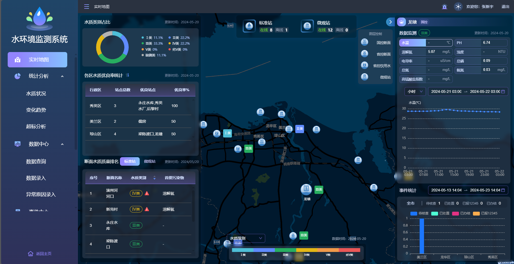Click the 美兰区 blue bar in chart
514x264 pixels.
pos(422,236)
